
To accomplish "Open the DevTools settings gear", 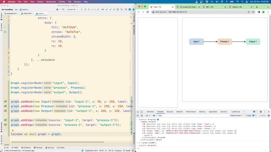I will (x=261, y=112).
